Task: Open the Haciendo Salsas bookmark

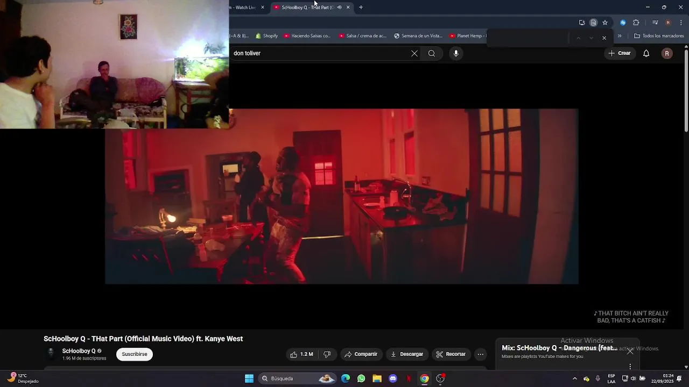Action: pos(307,36)
